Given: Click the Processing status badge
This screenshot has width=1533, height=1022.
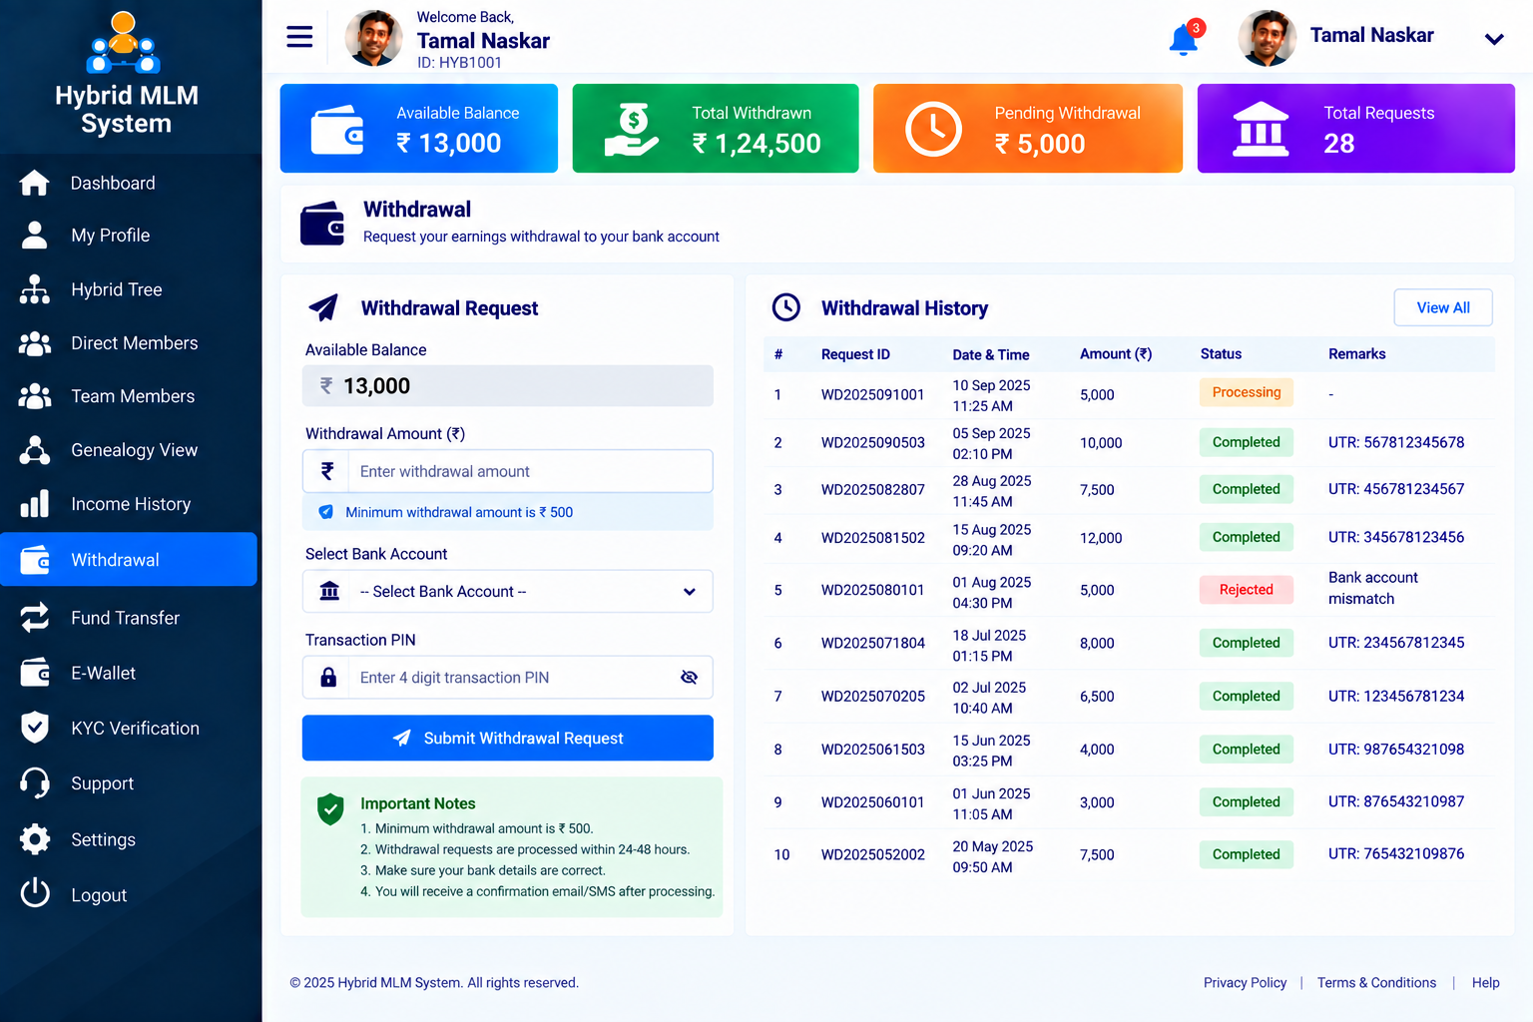Looking at the screenshot, I should [x=1246, y=392].
